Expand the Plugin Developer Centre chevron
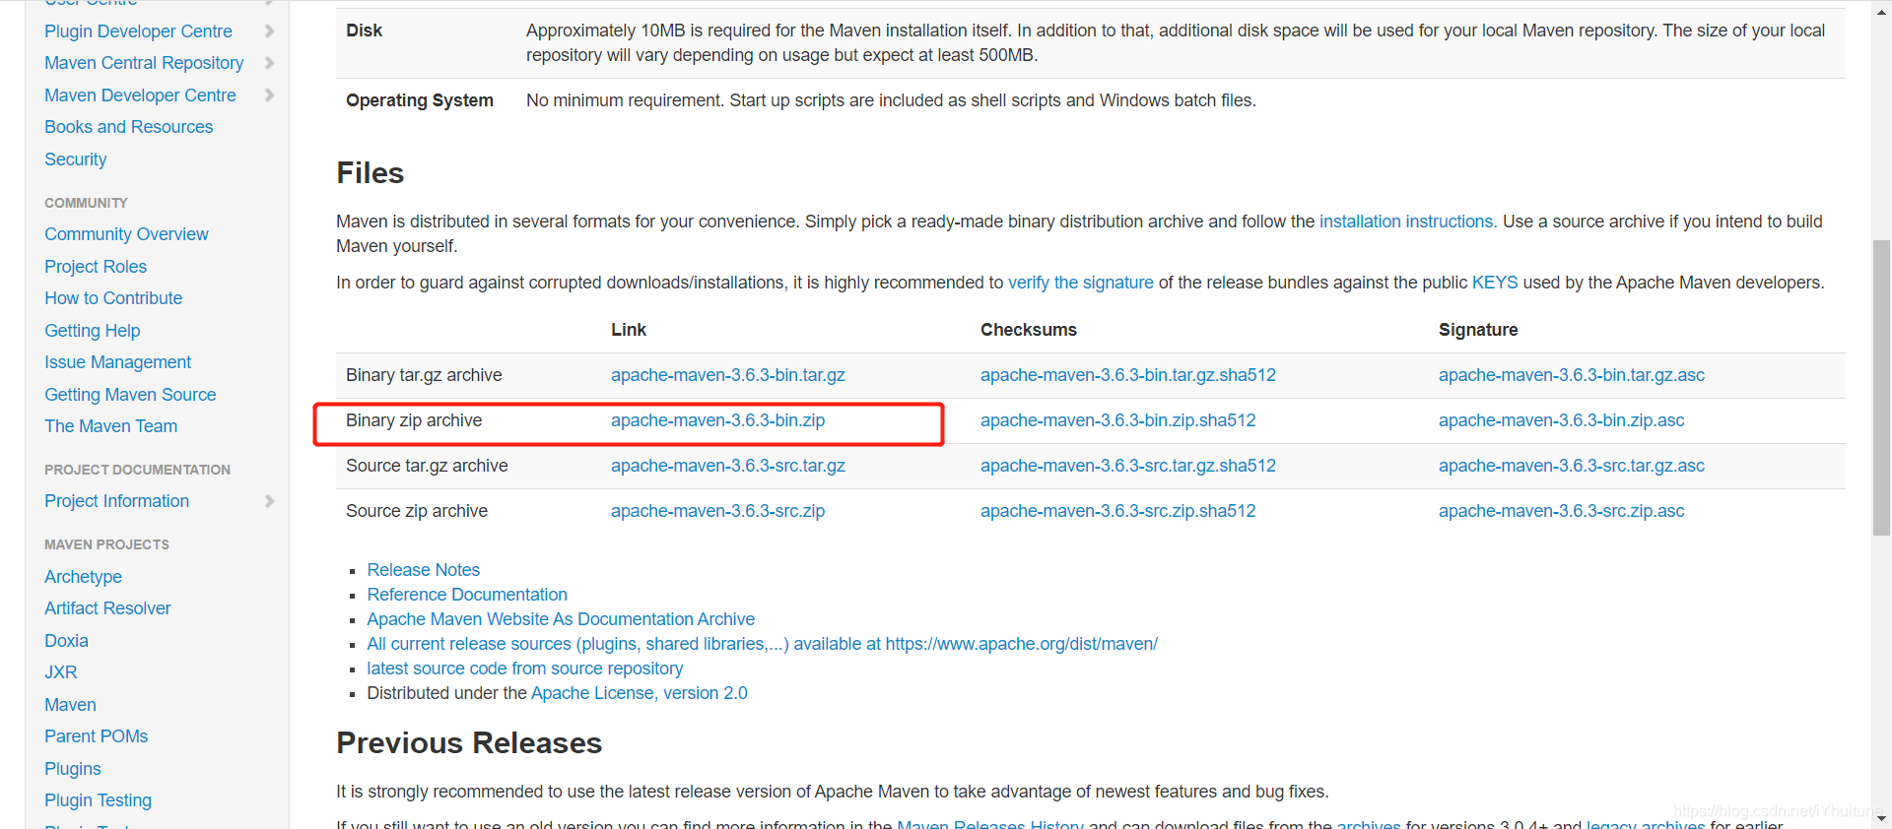 pyautogui.click(x=269, y=32)
